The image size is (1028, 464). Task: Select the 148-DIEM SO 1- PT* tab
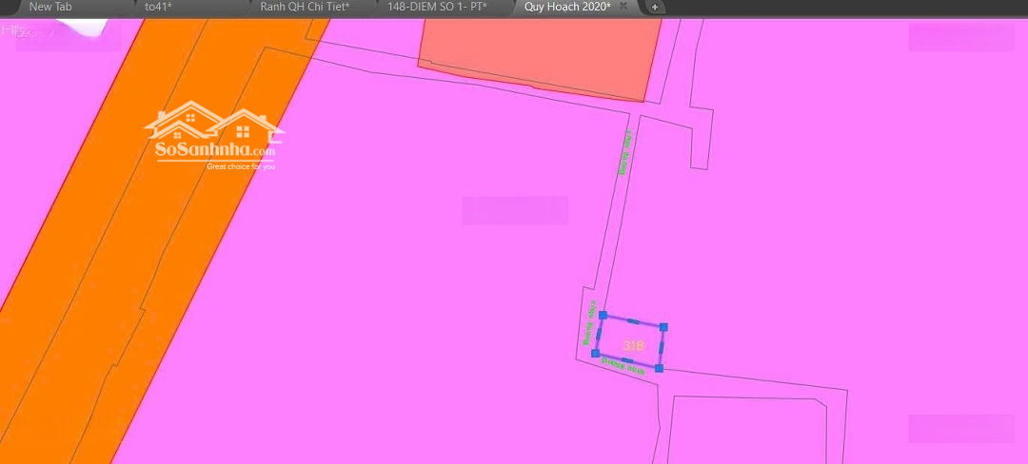point(437,7)
